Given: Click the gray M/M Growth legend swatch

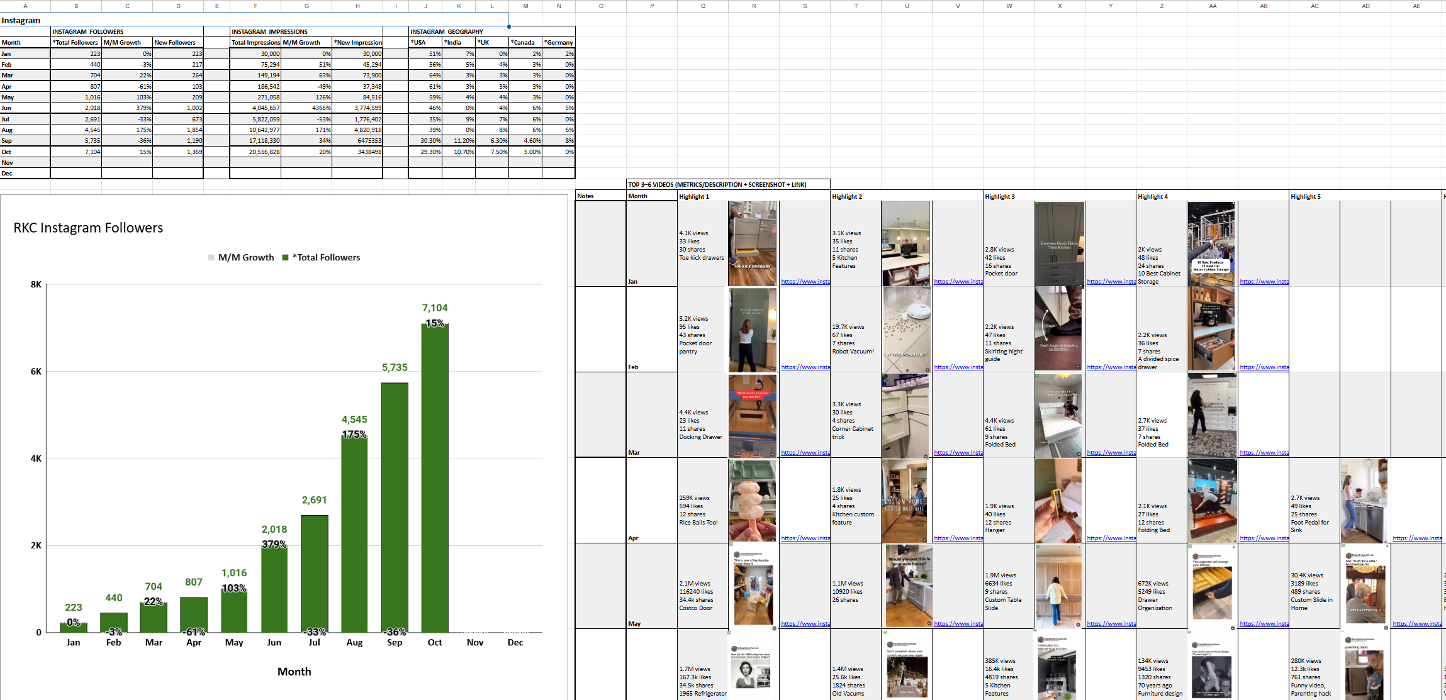Looking at the screenshot, I should [211, 258].
